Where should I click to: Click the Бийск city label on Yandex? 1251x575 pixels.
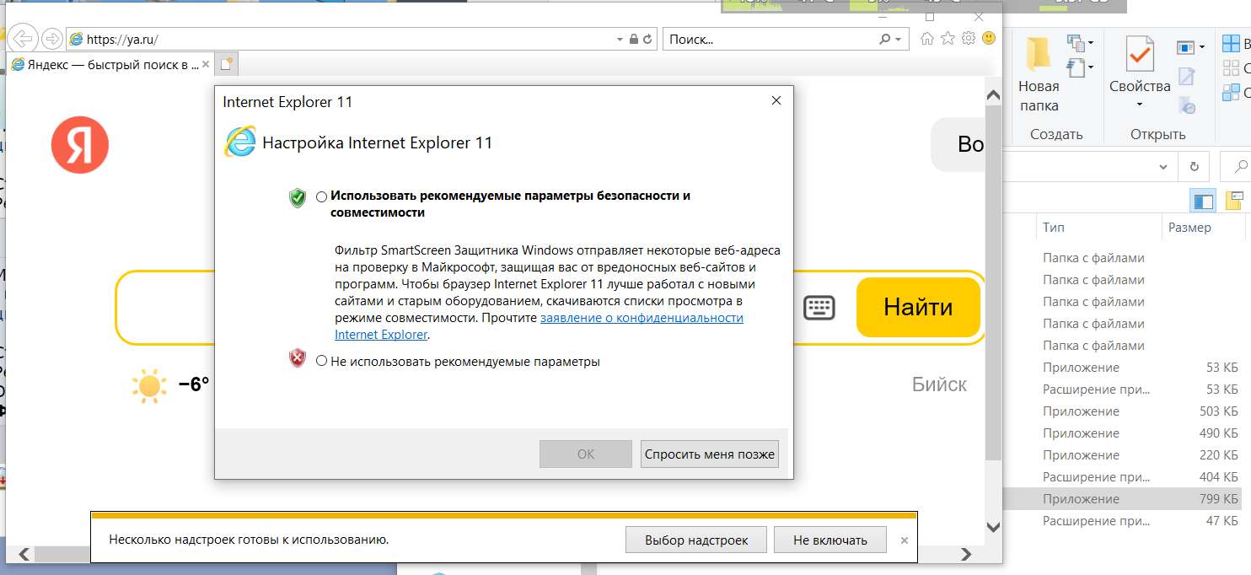(939, 384)
